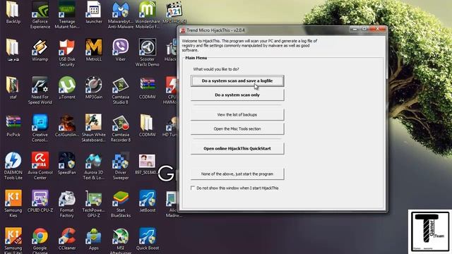Image resolution: width=452 pixels, height=254 pixels.
Task: Launch Need For Speed World shortcut
Action: (x=40, y=90)
